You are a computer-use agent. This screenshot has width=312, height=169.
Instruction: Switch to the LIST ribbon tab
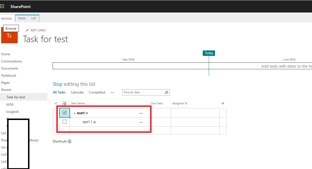34,18
